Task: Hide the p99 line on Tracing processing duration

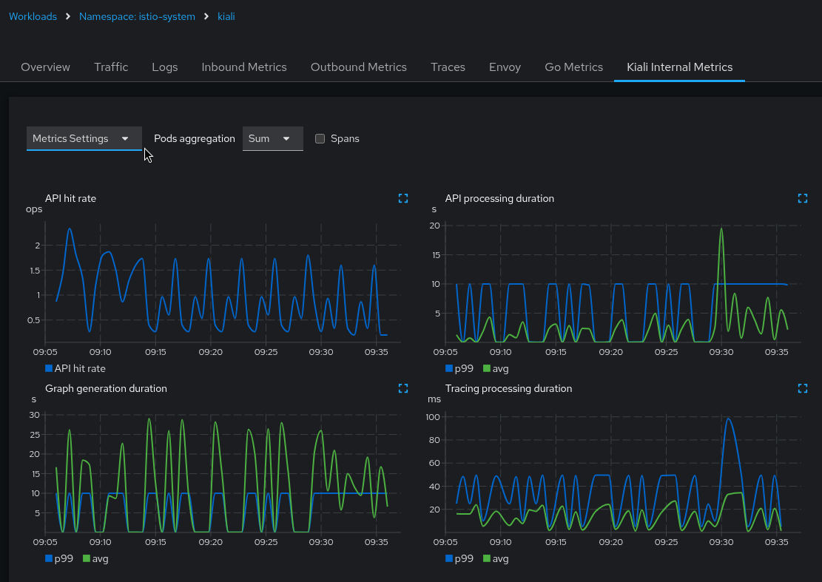Action: pyautogui.click(x=459, y=558)
